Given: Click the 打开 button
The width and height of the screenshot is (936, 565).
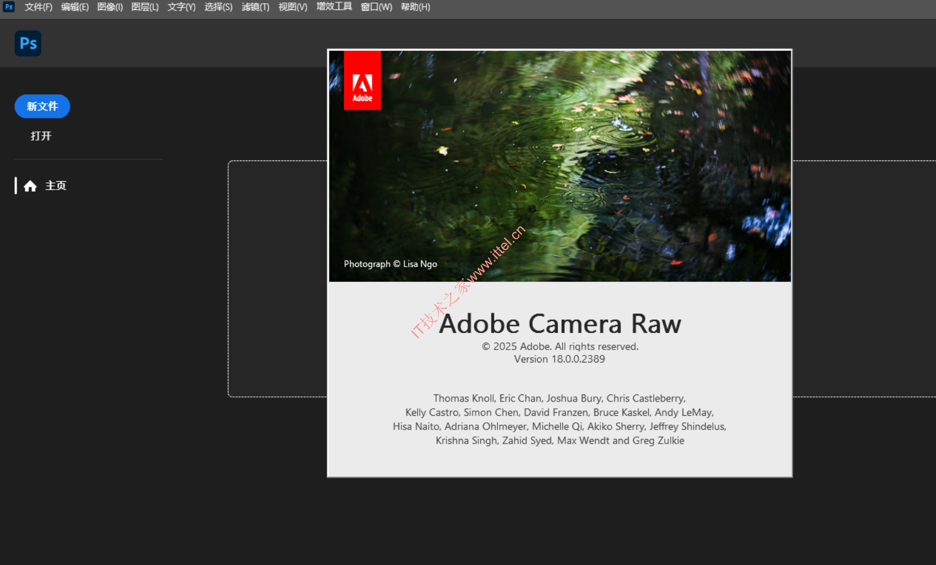Looking at the screenshot, I should tap(41, 136).
